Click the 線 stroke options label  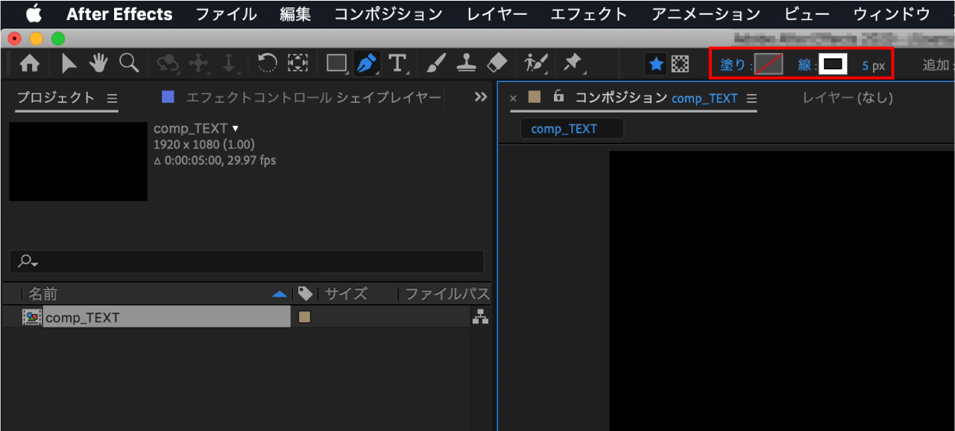tap(807, 65)
